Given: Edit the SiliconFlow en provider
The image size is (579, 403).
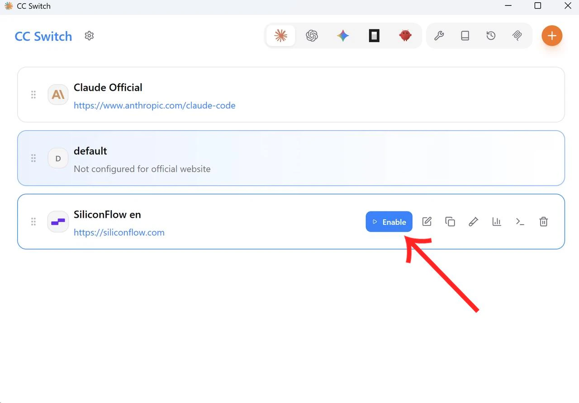Looking at the screenshot, I should [427, 221].
